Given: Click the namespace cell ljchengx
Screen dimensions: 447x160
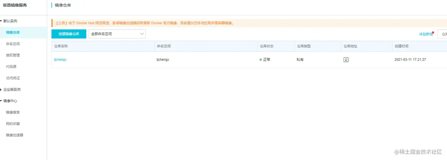Looking at the screenshot, I should pos(163,60).
